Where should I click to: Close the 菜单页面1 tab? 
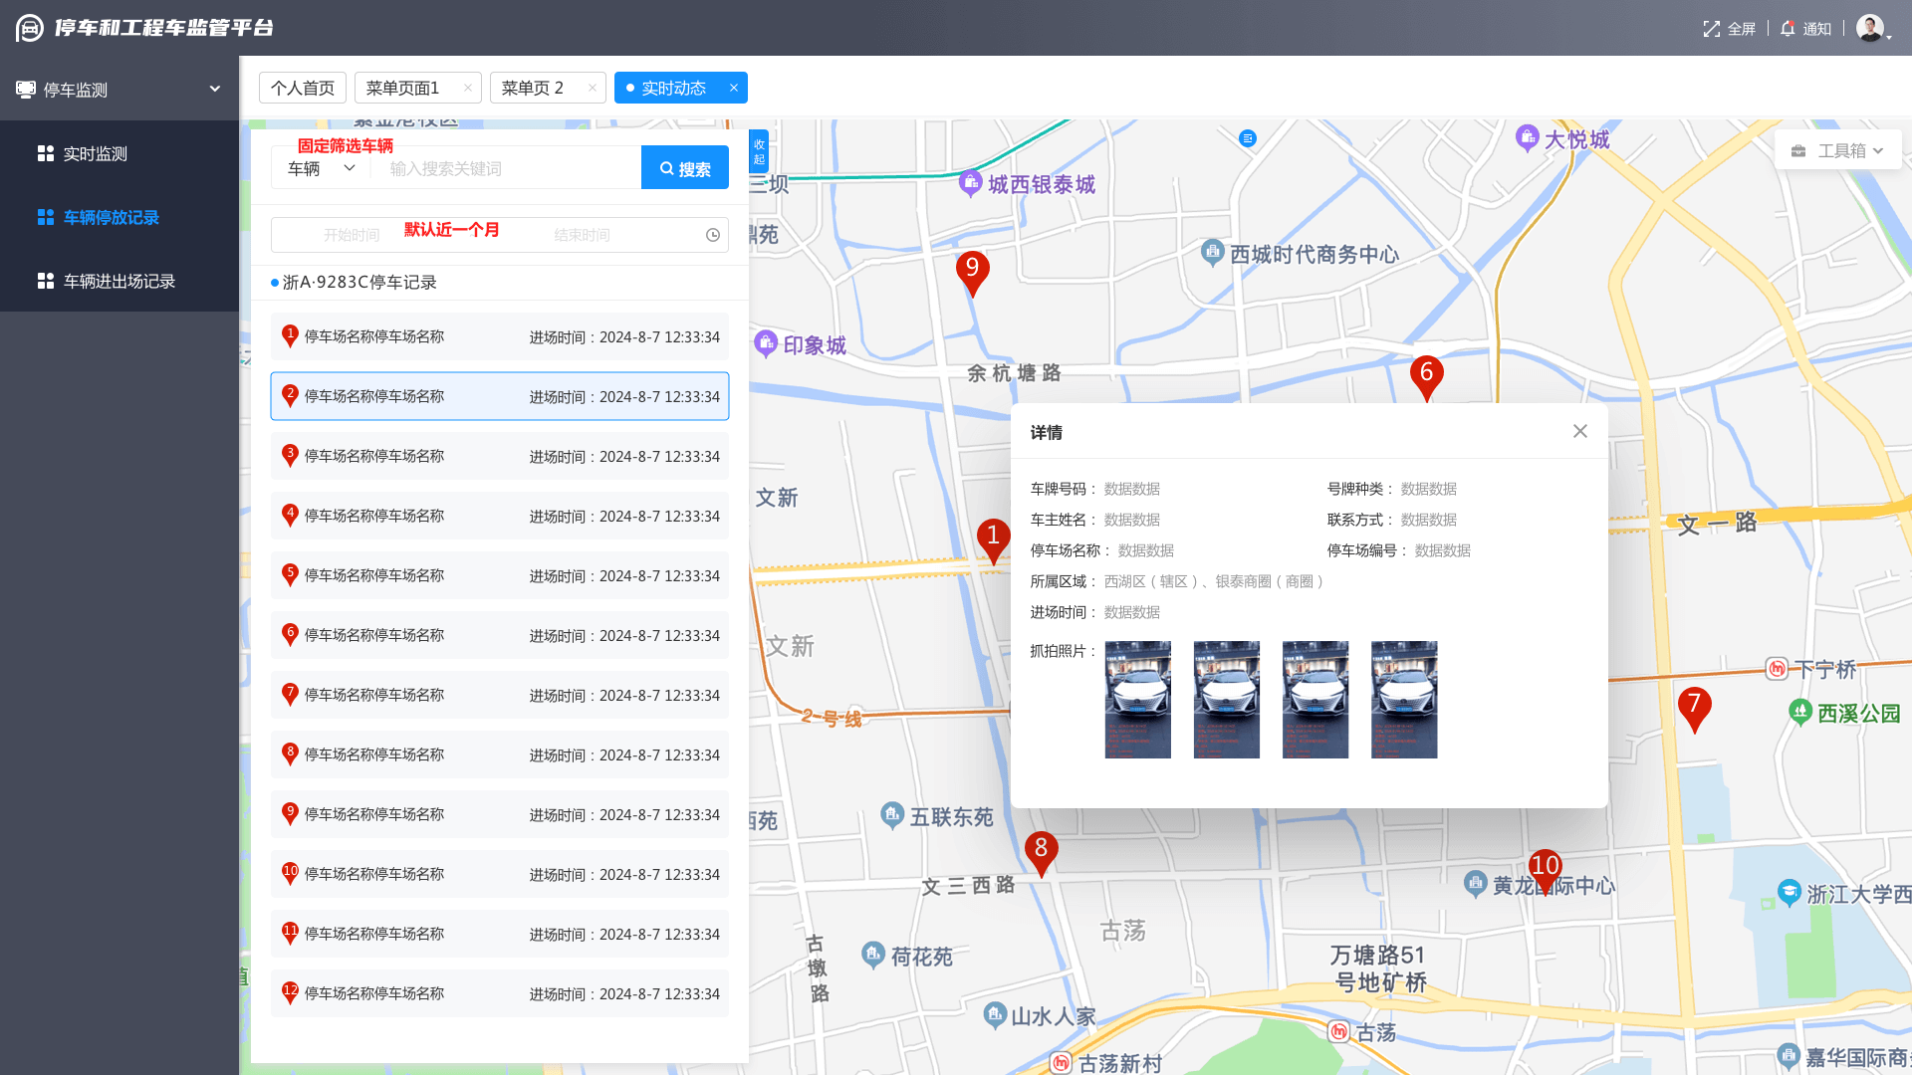click(x=467, y=88)
